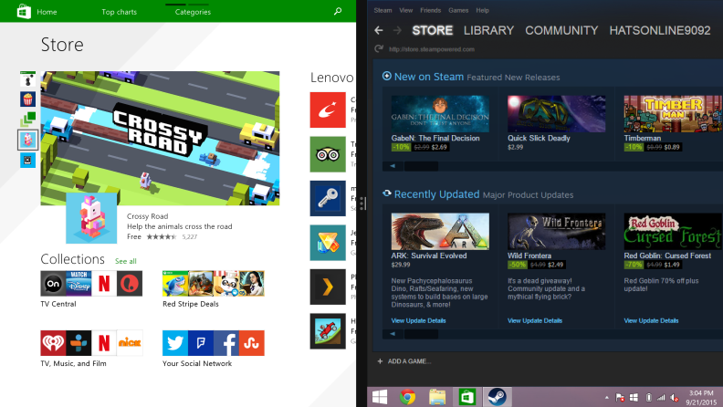The height and width of the screenshot is (407, 723).
Task: Open Steam taskbar icon
Action: pos(497,397)
